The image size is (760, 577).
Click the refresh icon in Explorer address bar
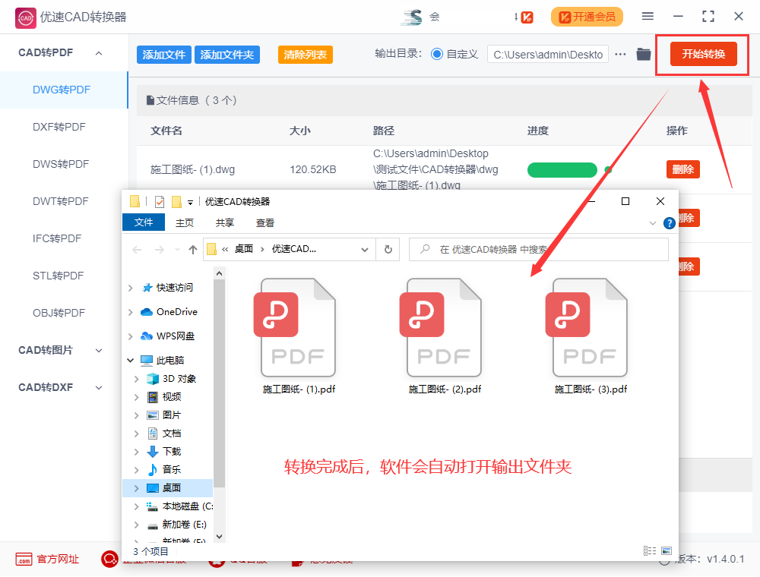click(388, 249)
